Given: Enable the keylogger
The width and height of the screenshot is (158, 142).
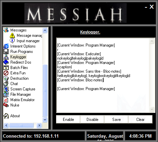Looking at the screenshot, I should tap(68, 120).
